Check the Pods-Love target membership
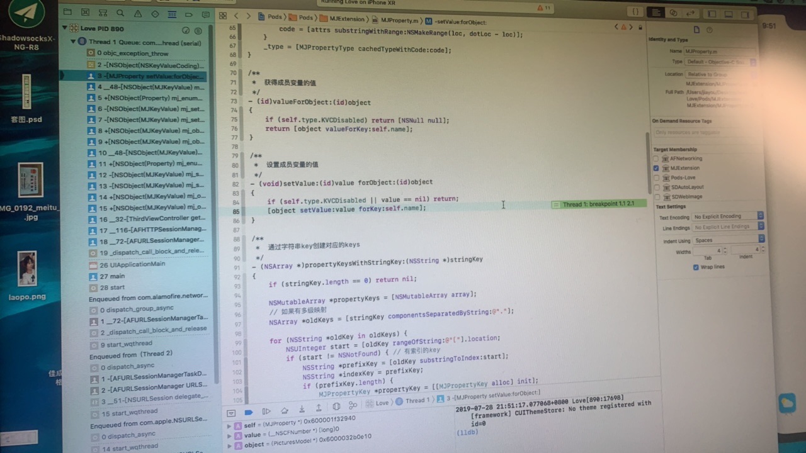Screen dimensions: 806x453 (657, 178)
